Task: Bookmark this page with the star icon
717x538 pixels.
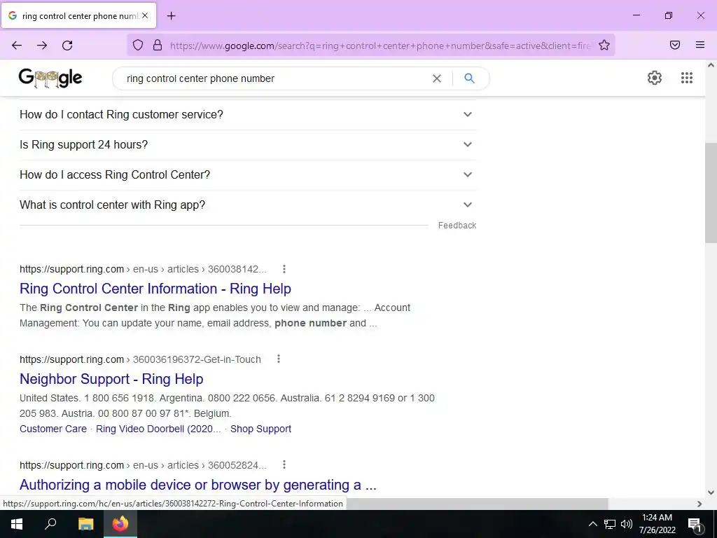Action: pos(604,45)
